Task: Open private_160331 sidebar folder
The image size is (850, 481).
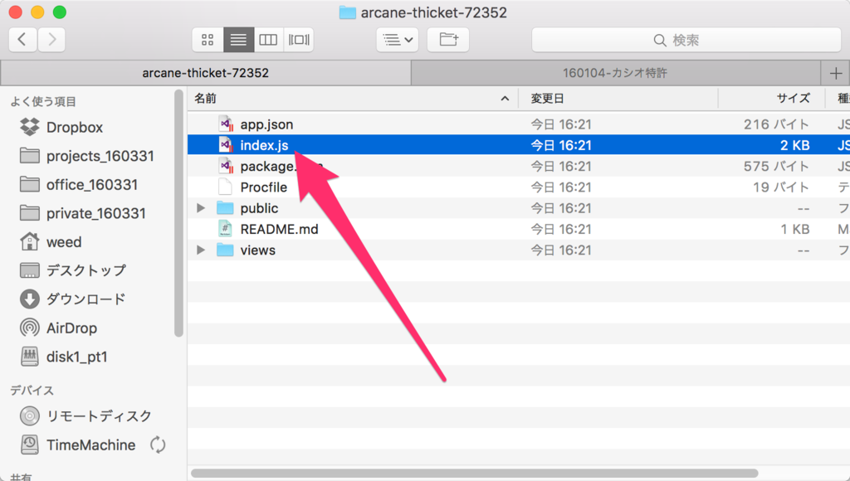Action: 82,213
